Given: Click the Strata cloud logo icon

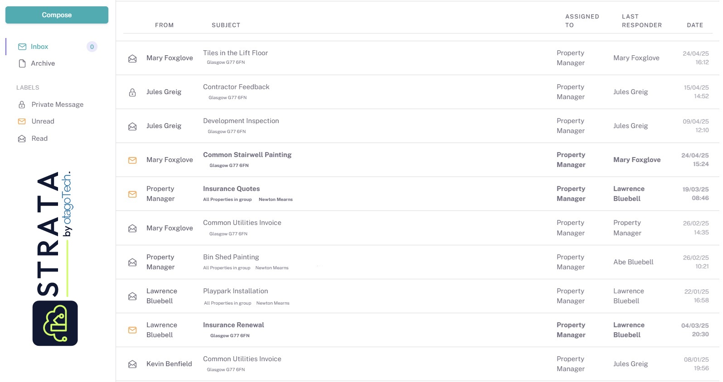Looking at the screenshot, I should point(55,323).
